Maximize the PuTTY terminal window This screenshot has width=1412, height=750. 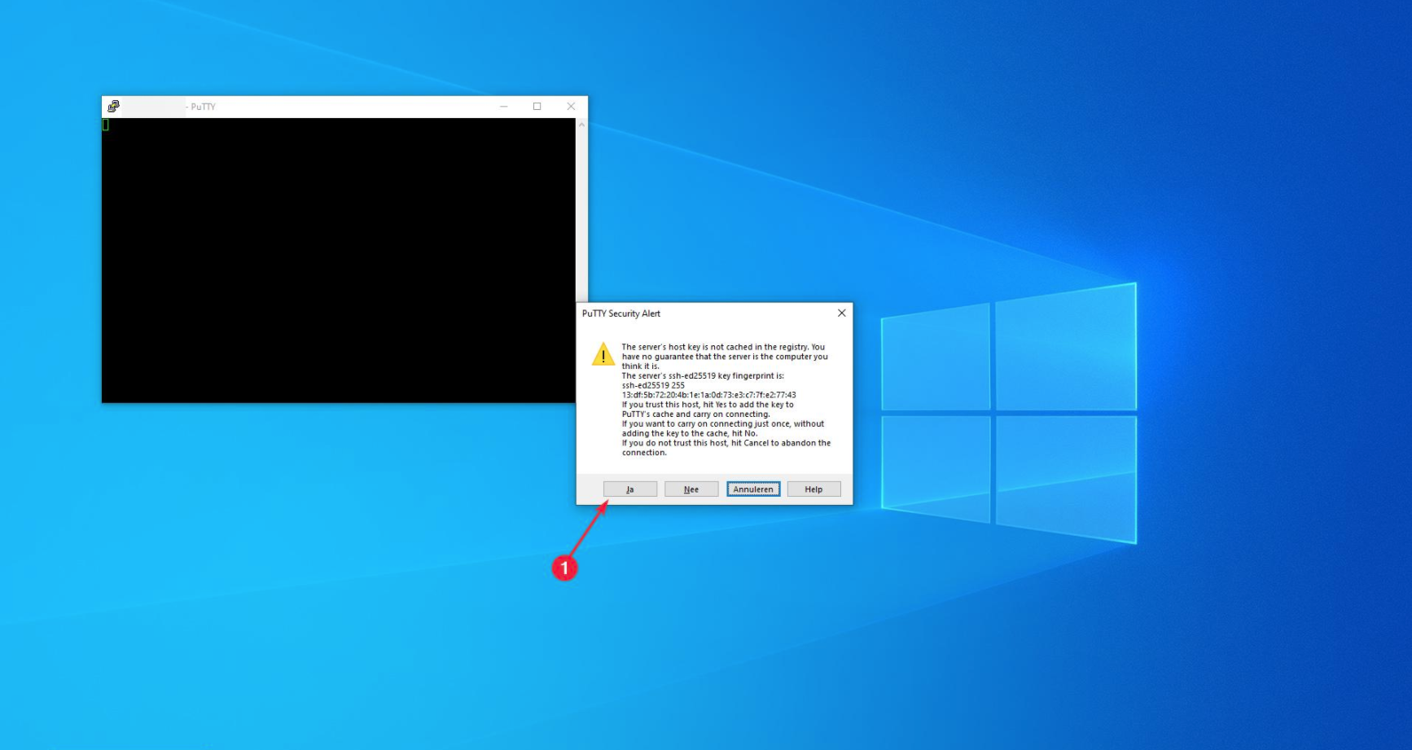tap(537, 107)
